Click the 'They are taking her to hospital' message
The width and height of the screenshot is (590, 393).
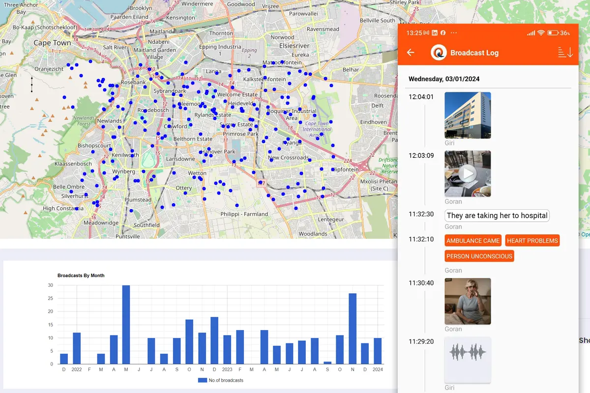tap(497, 216)
